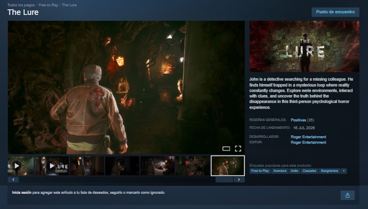Viewport: 368px width, 209px height.
Task: Select the fourth screenshot thumbnail
Action: click(122, 166)
